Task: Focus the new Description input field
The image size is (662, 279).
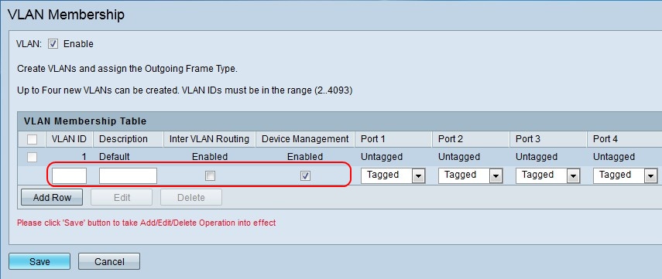Action: (128, 175)
